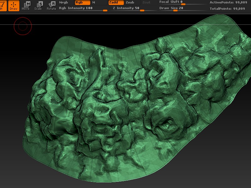Screen dimensions: 251x188
Task: Click the ActivePoints: 99,009 readout
Action: coord(228,3)
